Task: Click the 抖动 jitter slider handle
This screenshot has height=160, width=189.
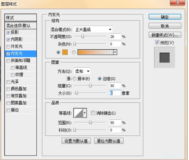Action: 75,130
